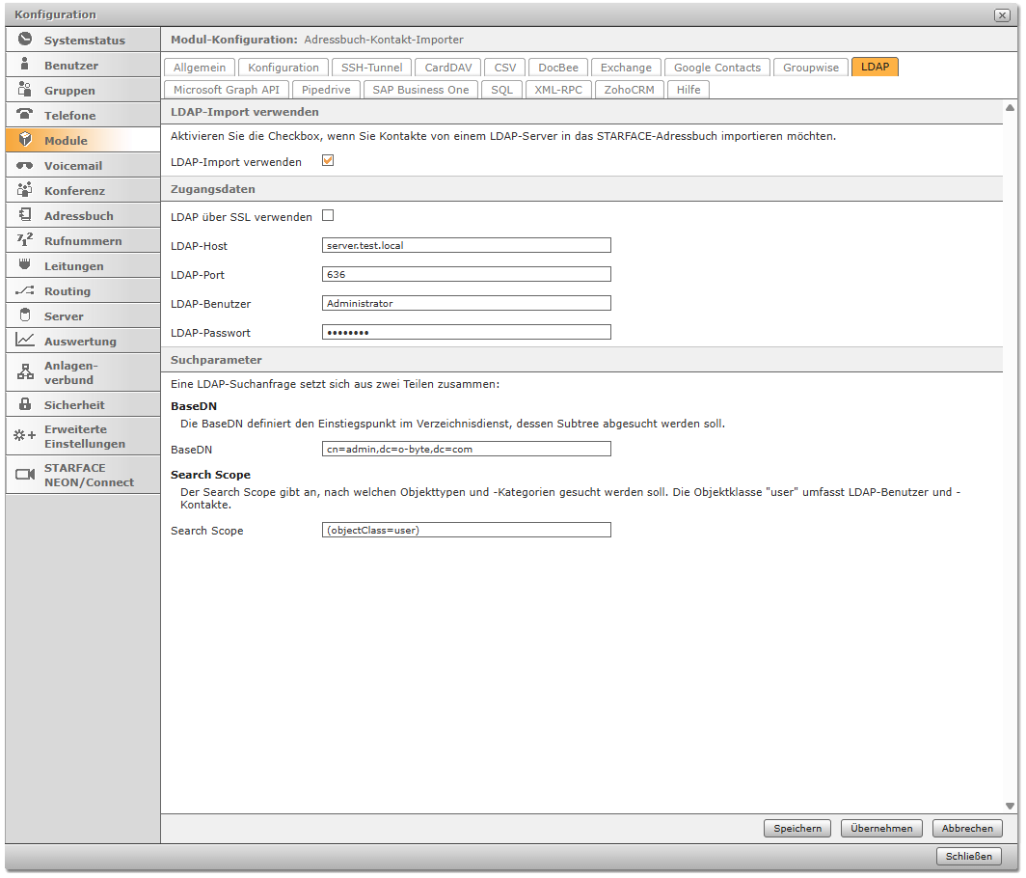The width and height of the screenshot is (1026, 878).
Task: Click inside the LDAP-Host field
Action: tap(467, 245)
